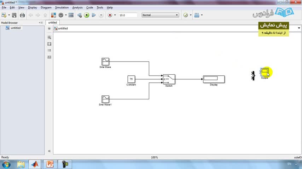This screenshot has width=302, height=169.
Task: Open Model Browser panel options arrow
Action: (40, 23)
